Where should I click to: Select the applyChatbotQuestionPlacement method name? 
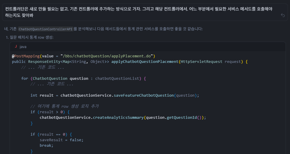click(x=145, y=62)
